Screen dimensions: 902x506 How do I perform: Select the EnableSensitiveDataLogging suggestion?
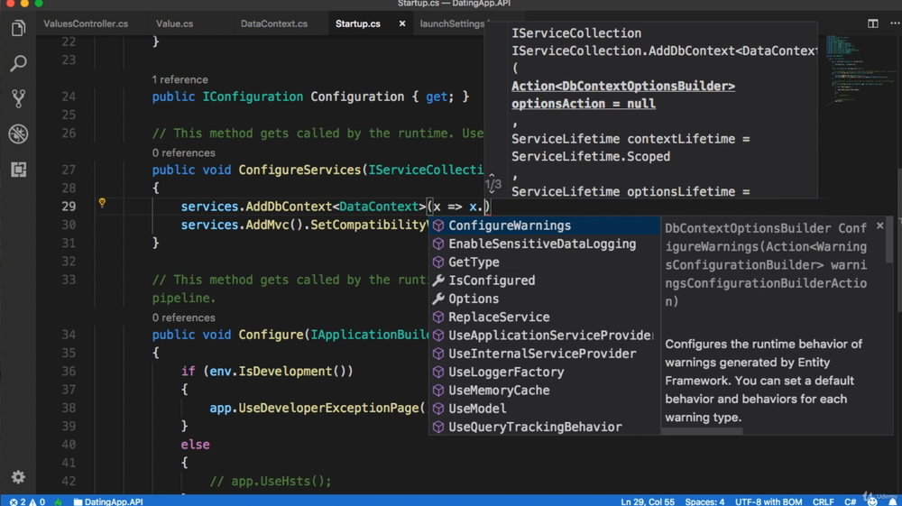click(x=544, y=244)
